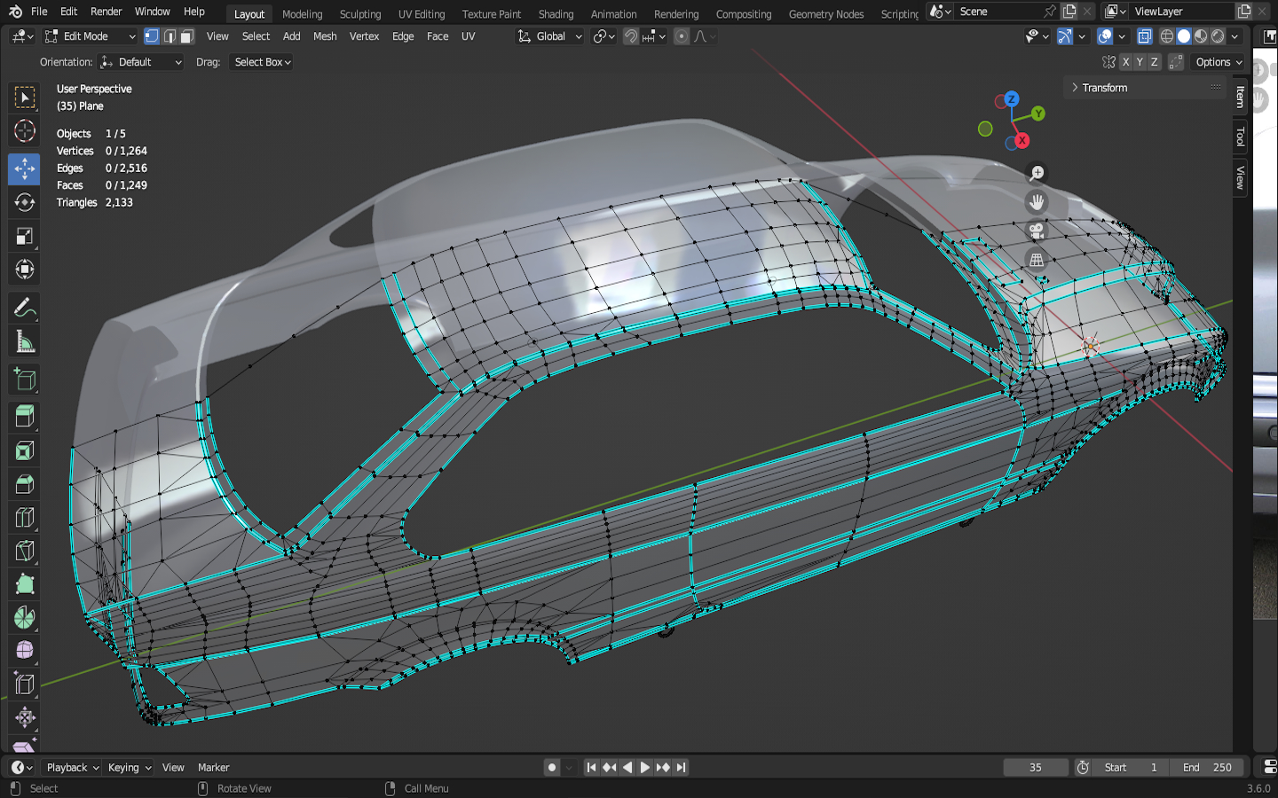Open the Edit Mode dropdown
This screenshot has height=798, width=1278.
tap(91, 36)
